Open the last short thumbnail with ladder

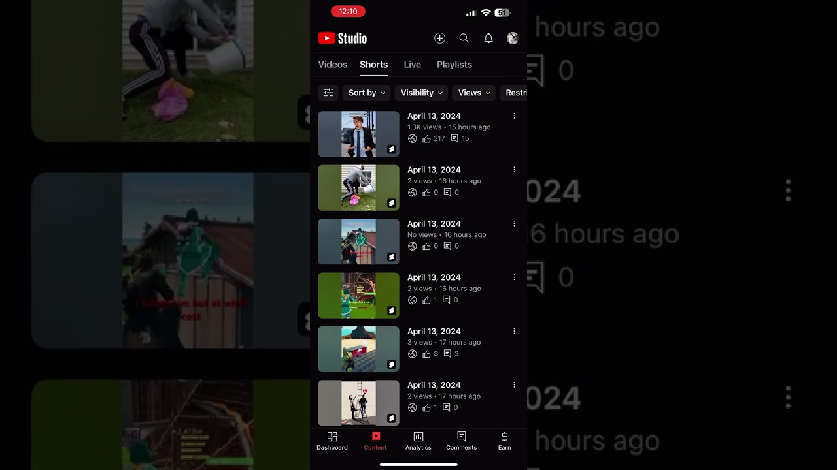(x=358, y=403)
